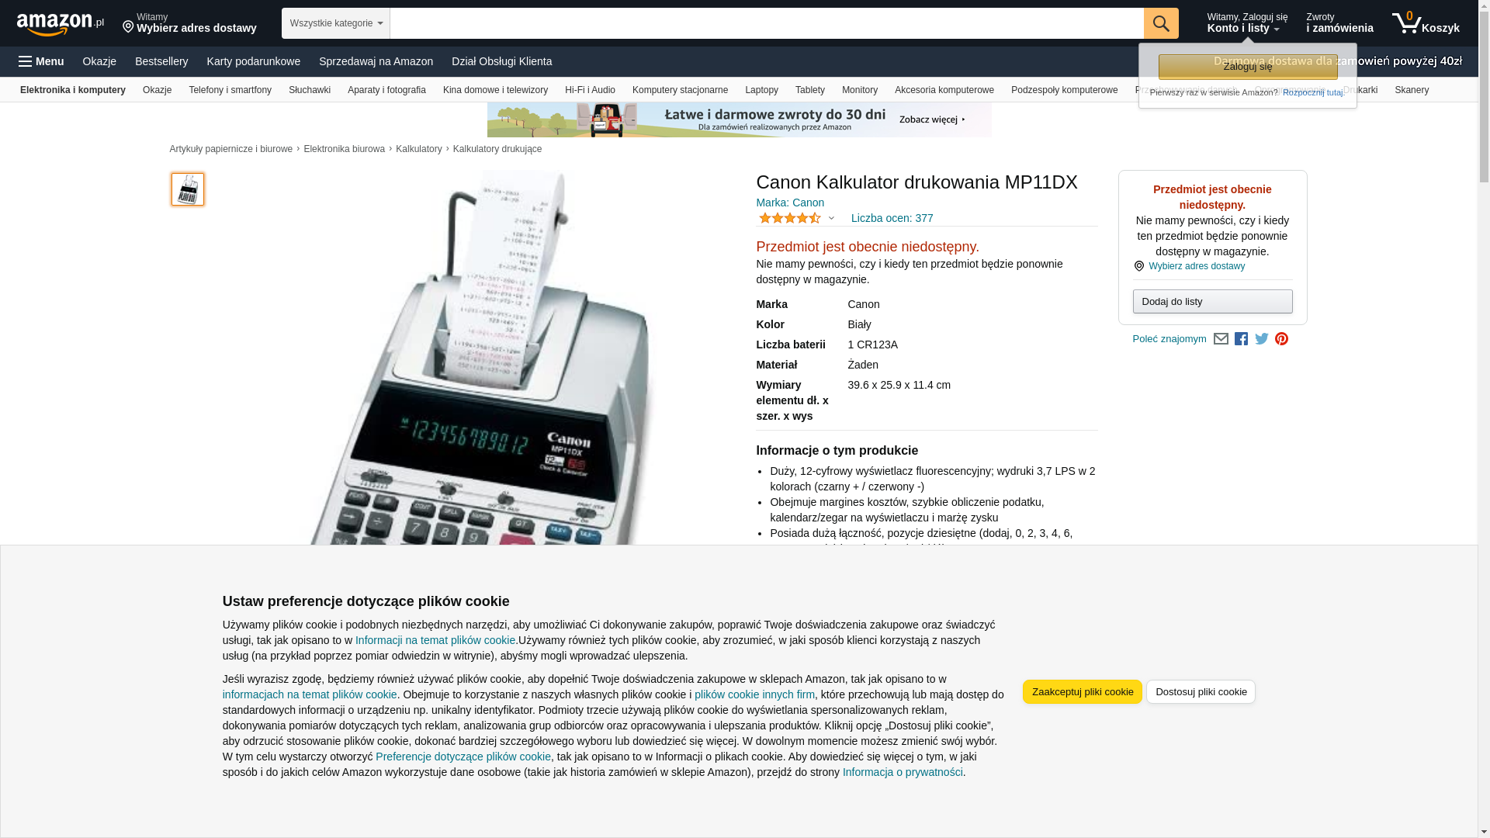
Task: Focus the Amazon search input field
Action: pyautogui.click(x=767, y=23)
